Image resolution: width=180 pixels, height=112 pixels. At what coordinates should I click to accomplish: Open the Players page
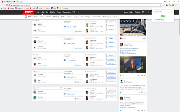[76, 17]
